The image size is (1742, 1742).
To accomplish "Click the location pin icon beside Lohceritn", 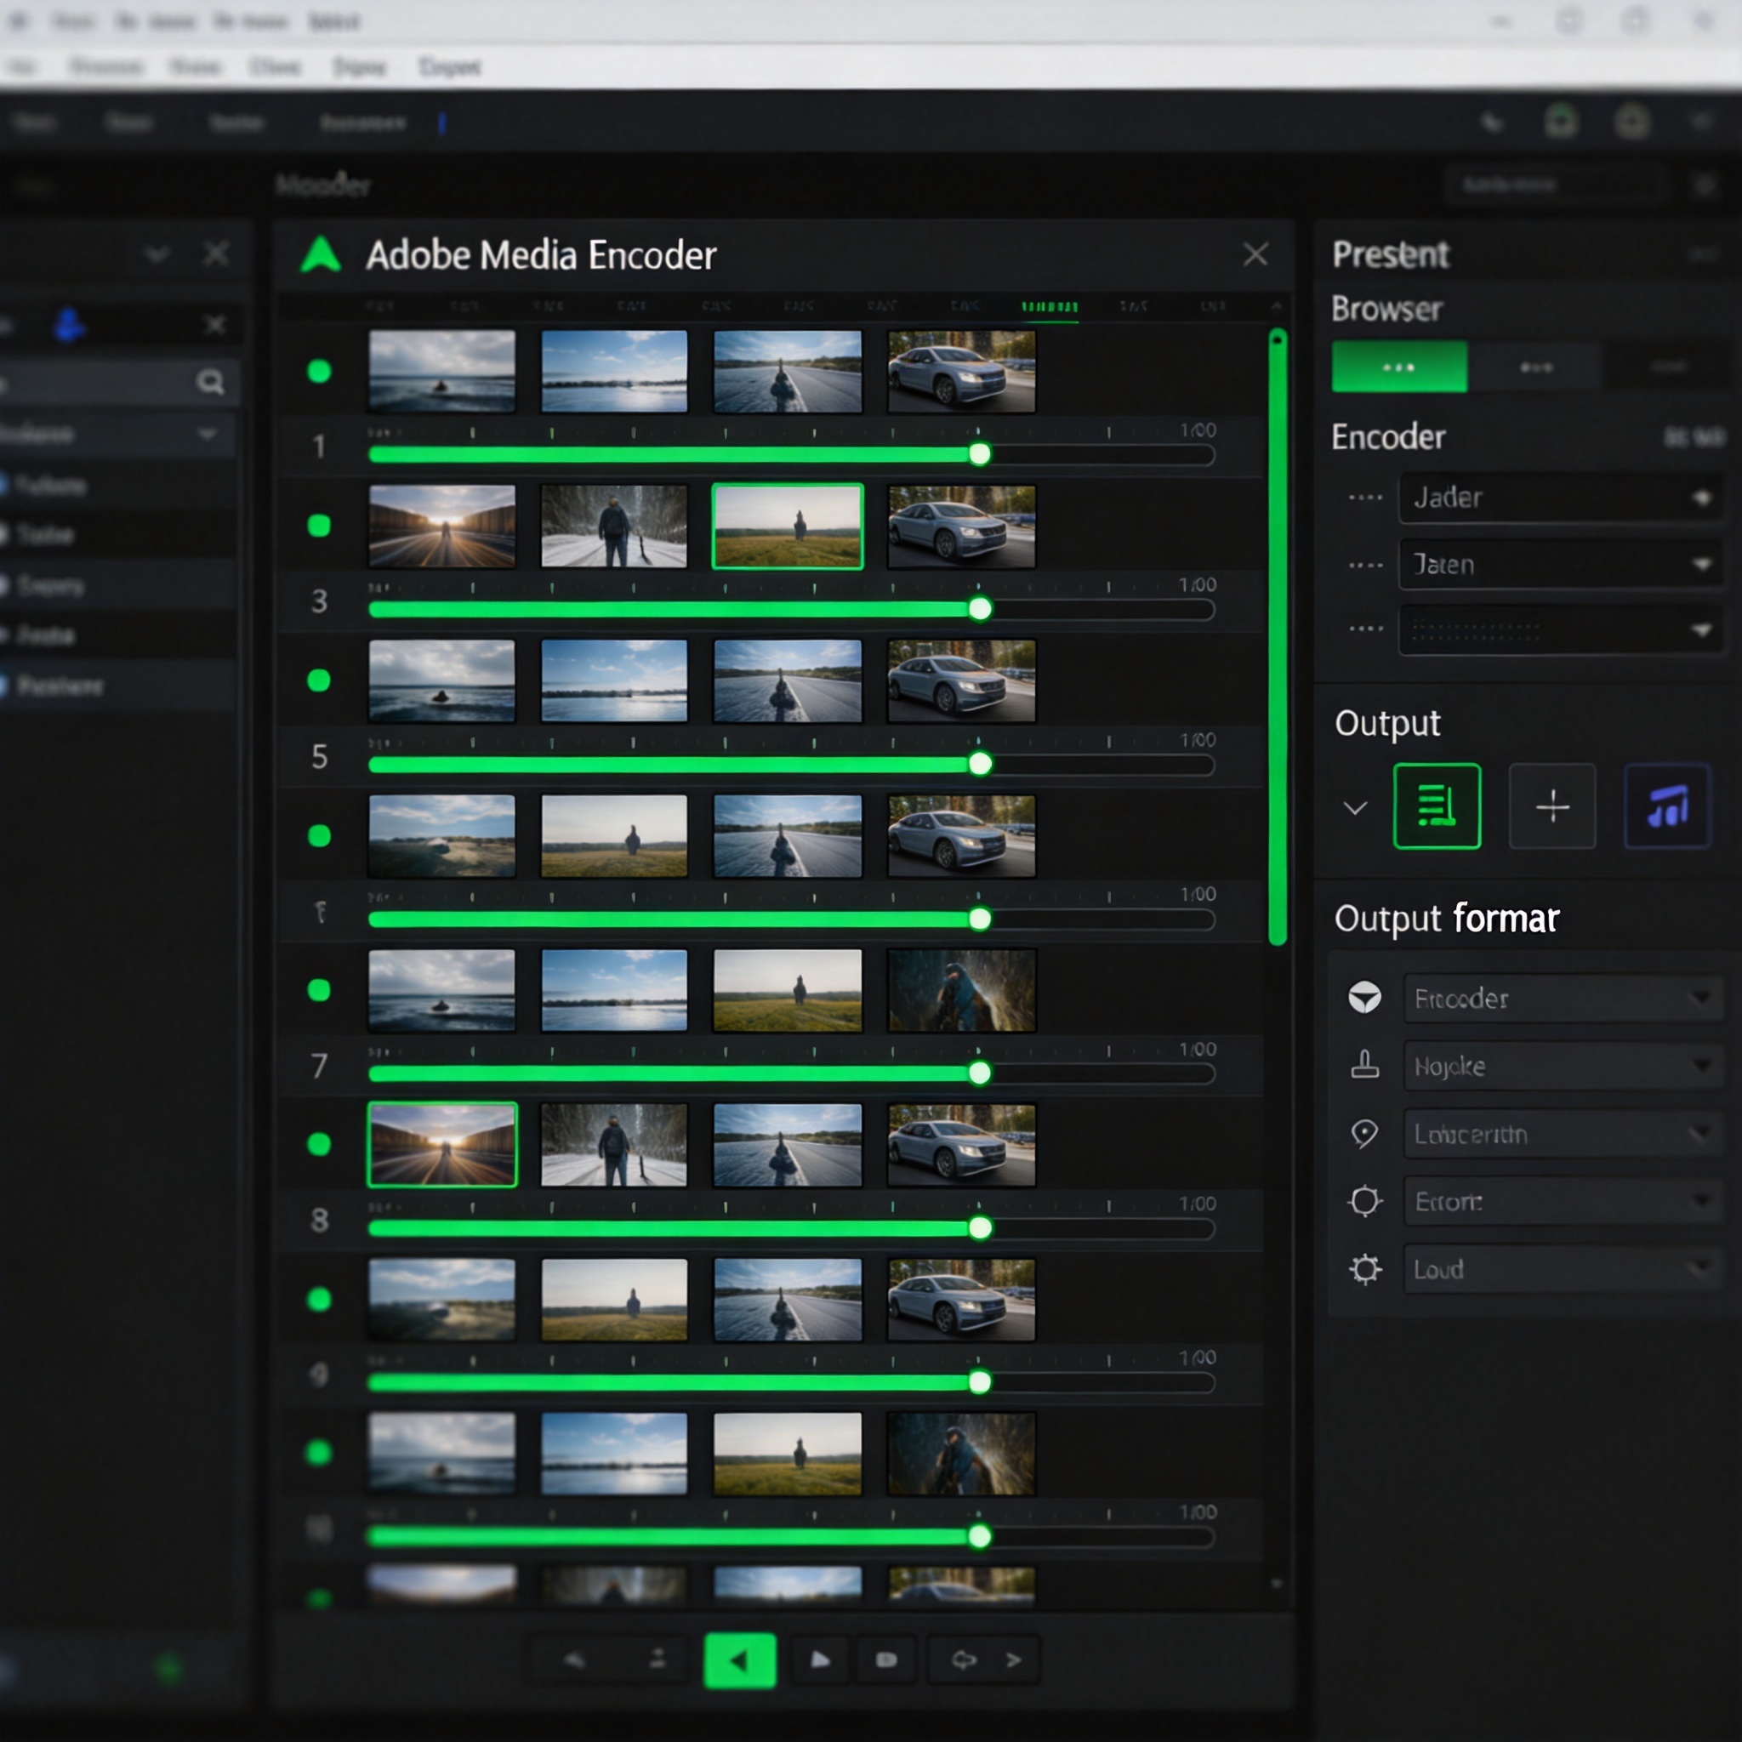I will point(1364,1133).
